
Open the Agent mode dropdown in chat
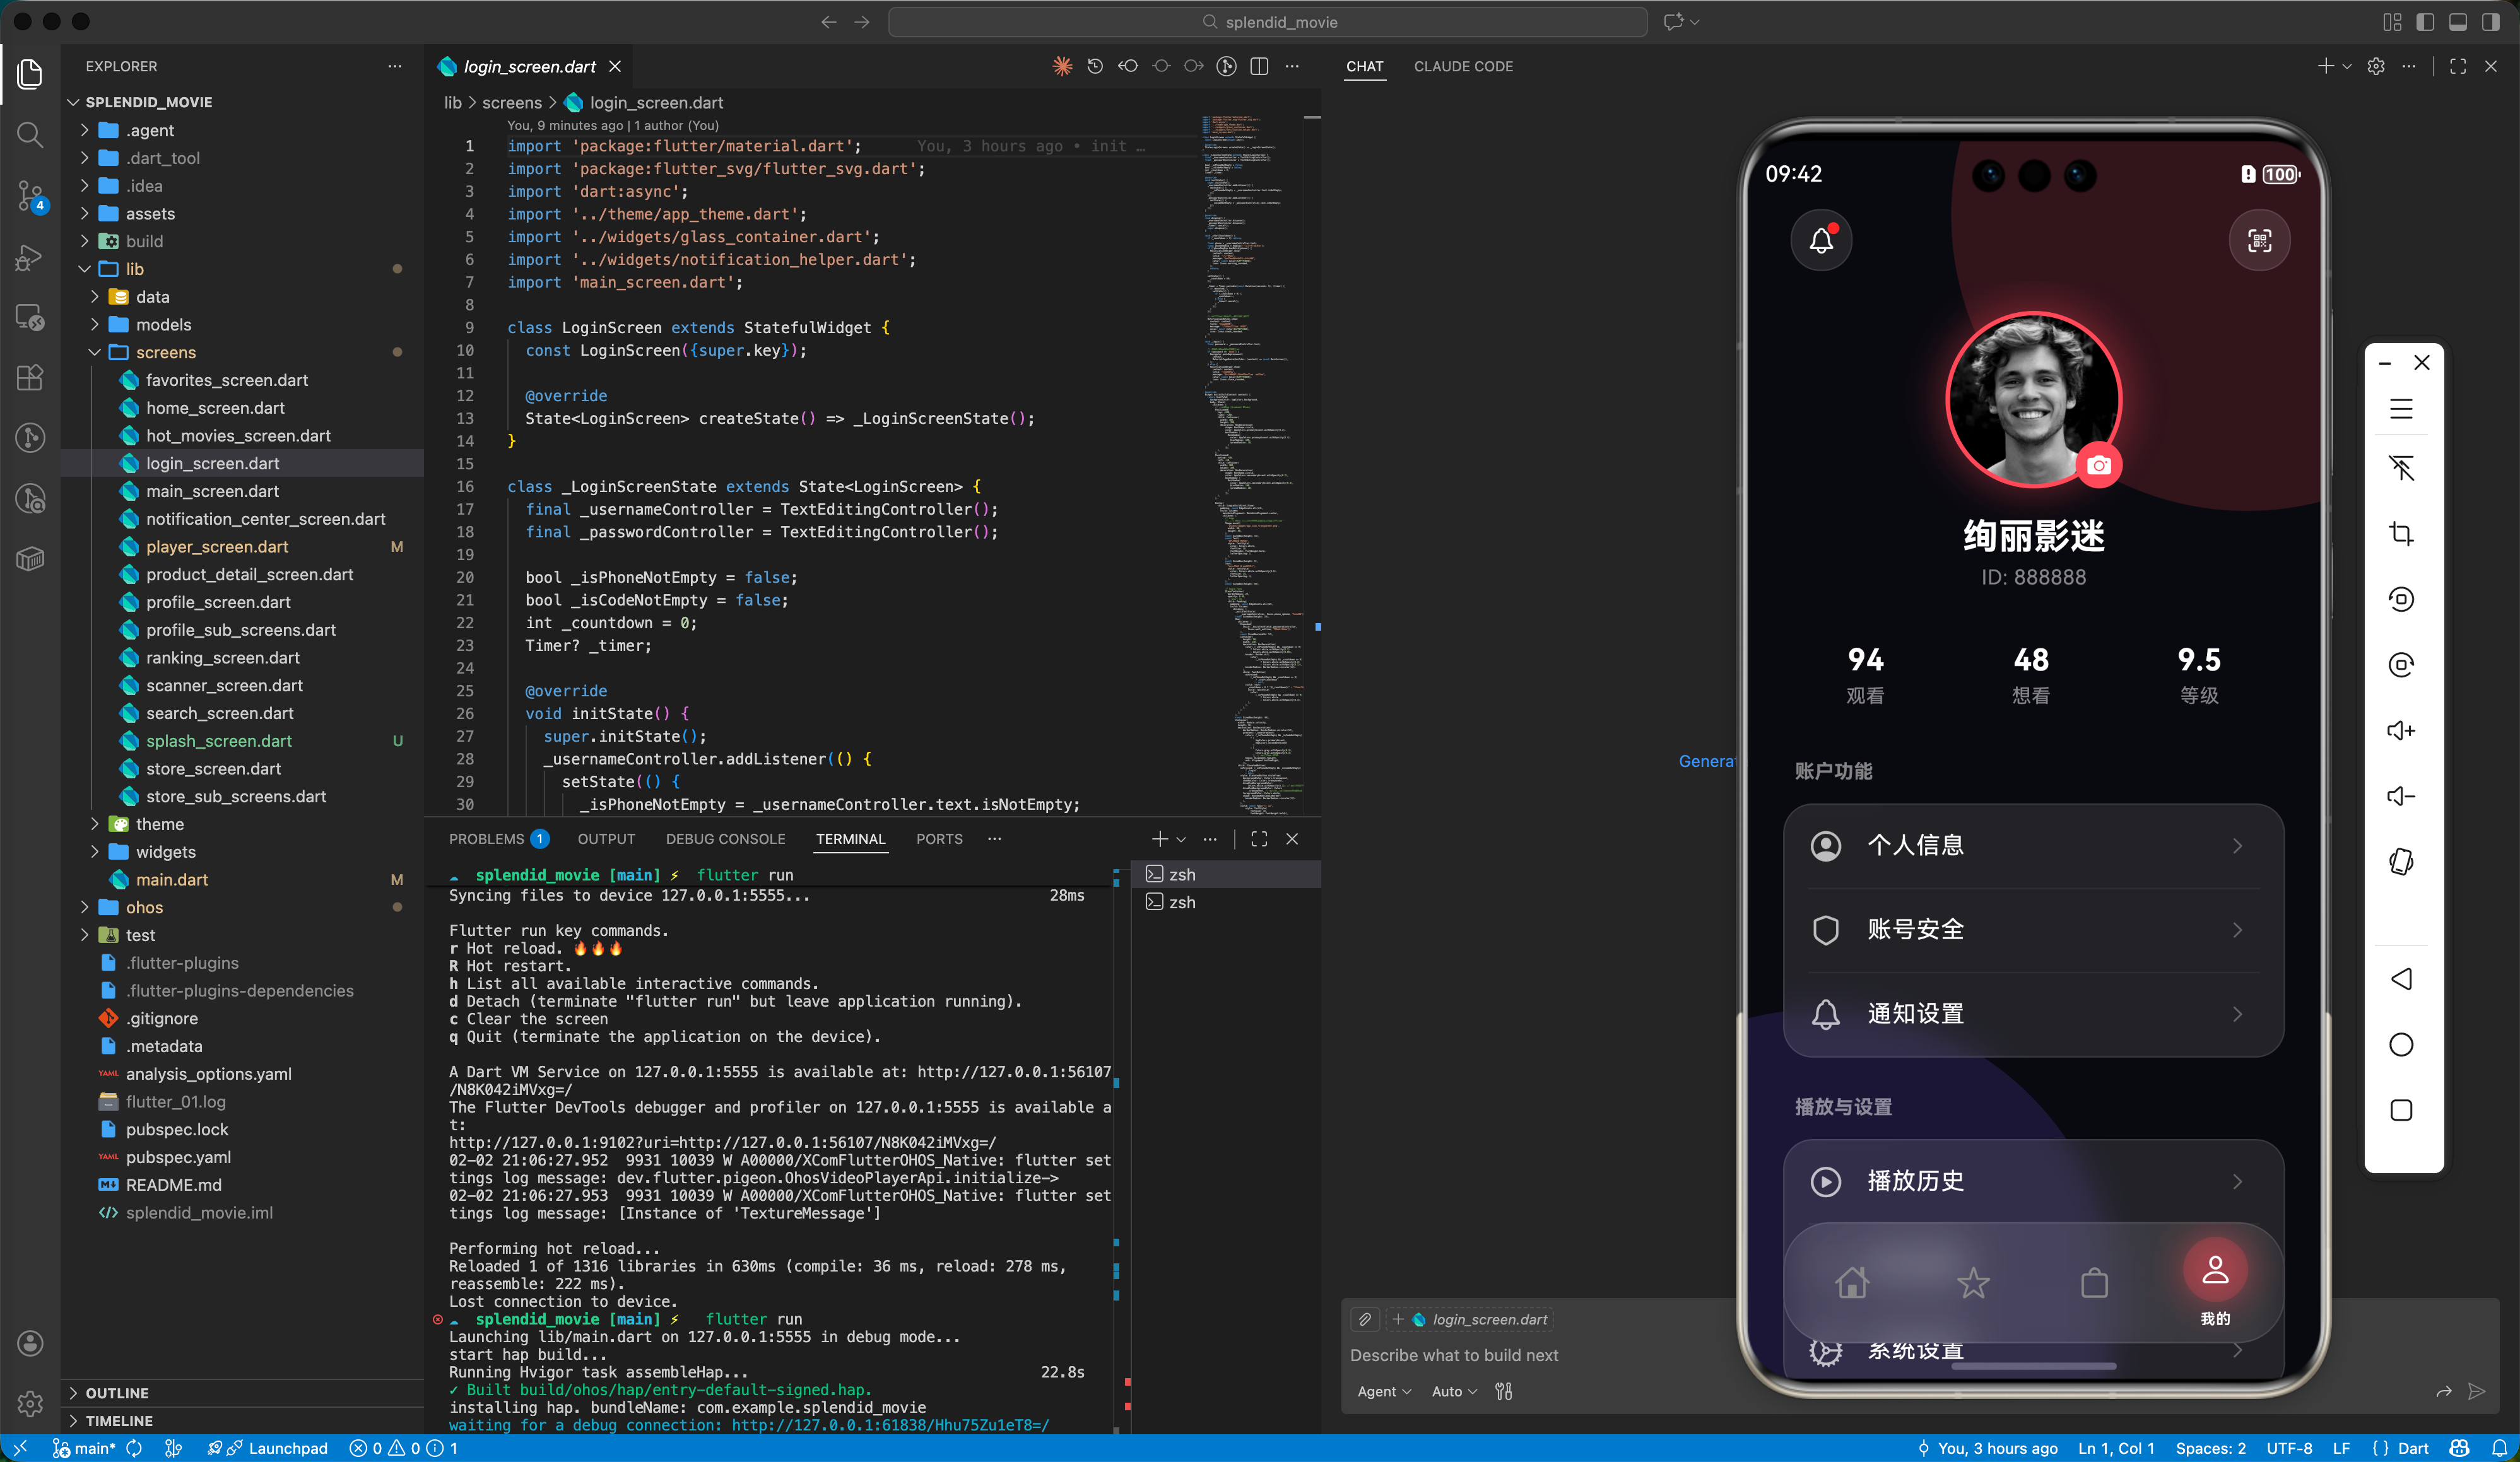[x=1384, y=1391]
